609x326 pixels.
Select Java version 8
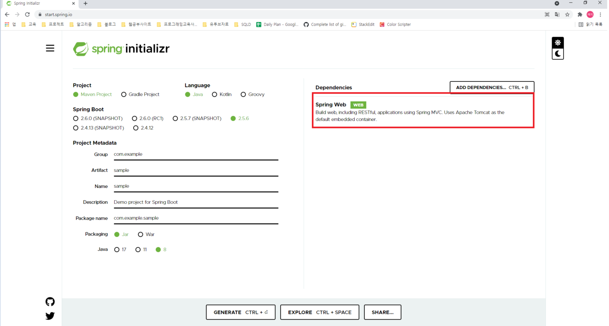(x=161, y=250)
